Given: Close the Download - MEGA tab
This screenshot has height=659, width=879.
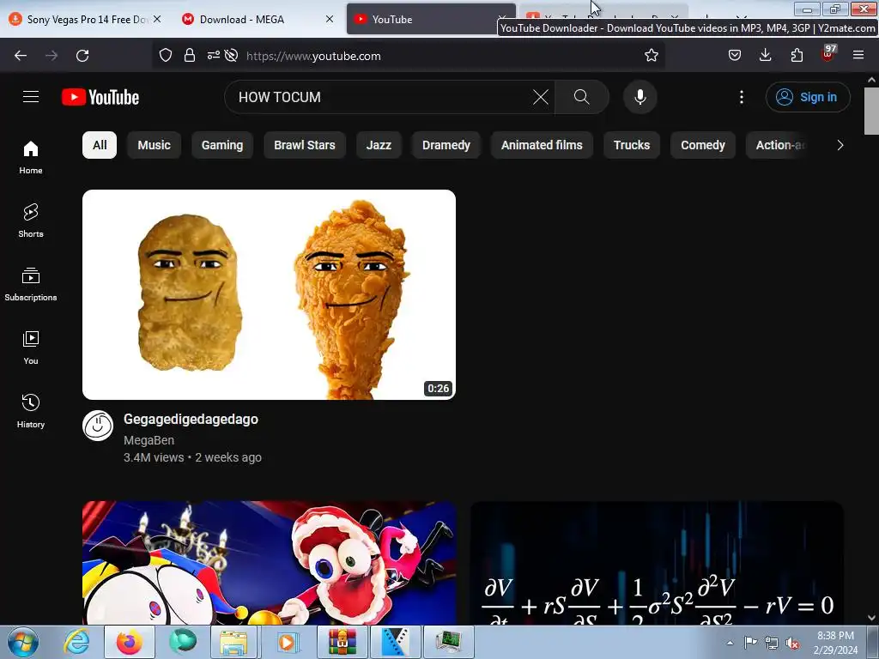Looking at the screenshot, I should pyautogui.click(x=330, y=19).
